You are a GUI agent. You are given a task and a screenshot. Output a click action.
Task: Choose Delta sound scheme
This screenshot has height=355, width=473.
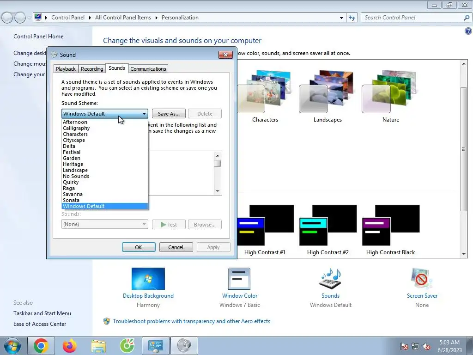click(105, 146)
